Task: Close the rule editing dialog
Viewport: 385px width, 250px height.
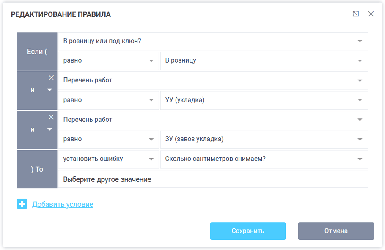Action: (x=371, y=14)
